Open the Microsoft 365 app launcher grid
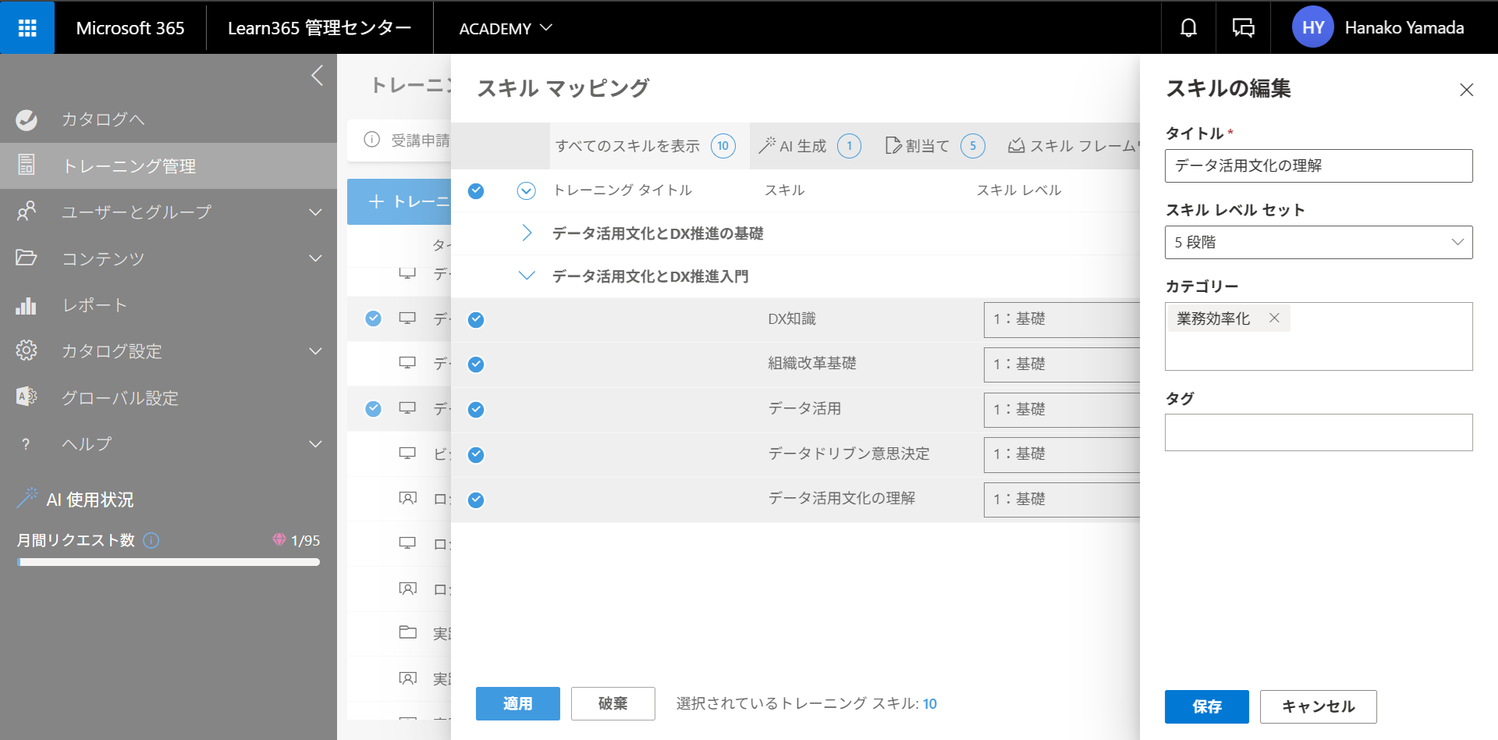The height and width of the screenshot is (740, 1498). 27,28
